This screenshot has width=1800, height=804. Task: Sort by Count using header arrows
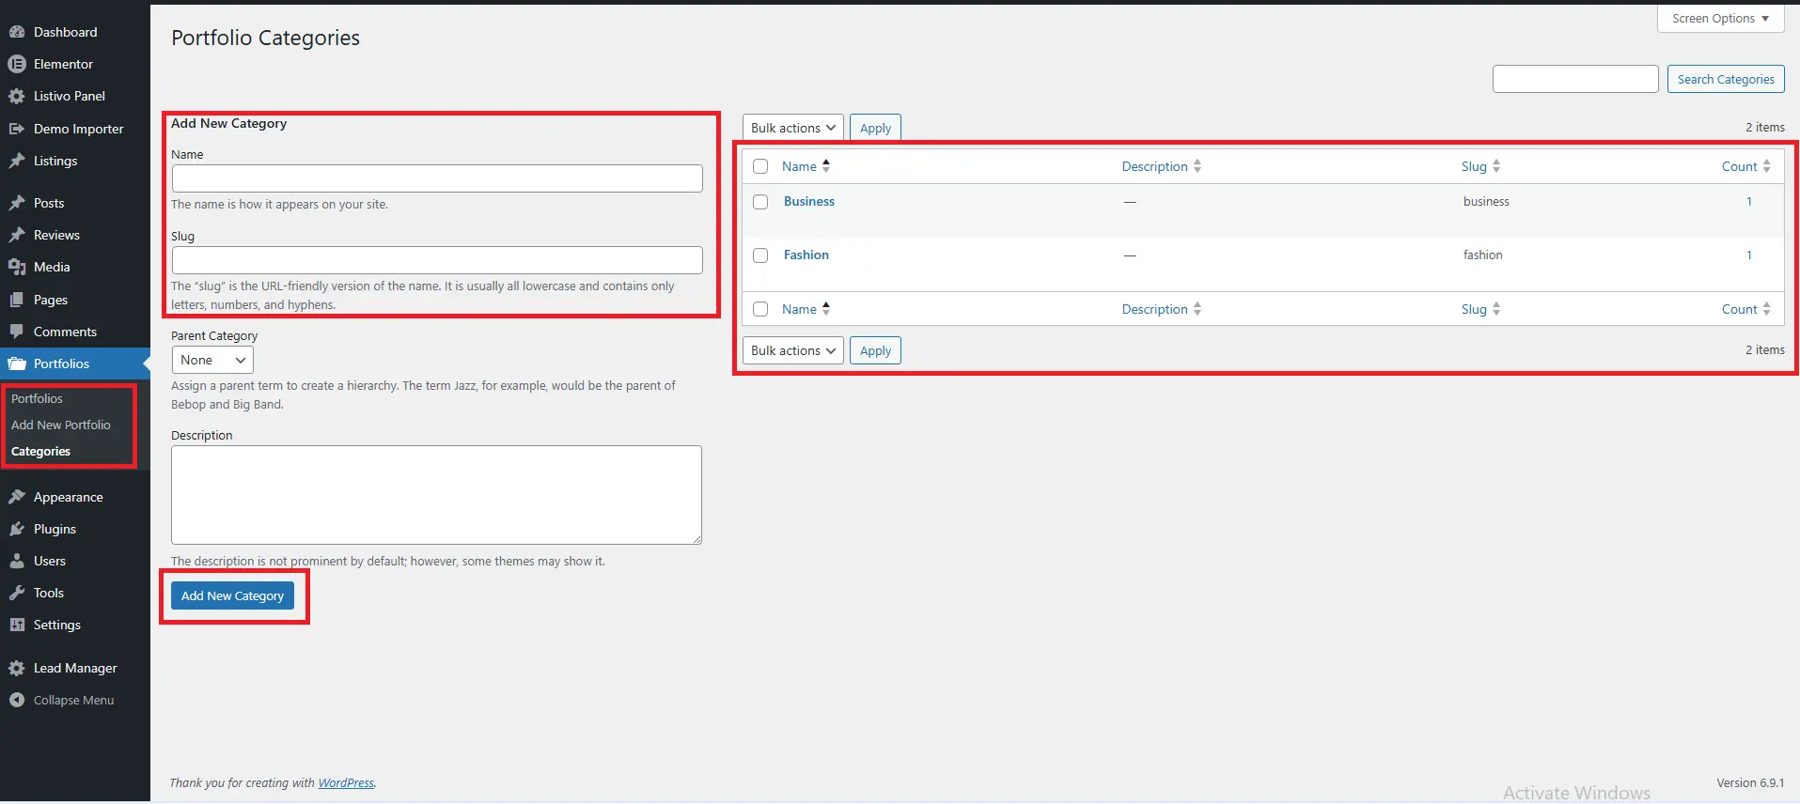[x=1767, y=166]
